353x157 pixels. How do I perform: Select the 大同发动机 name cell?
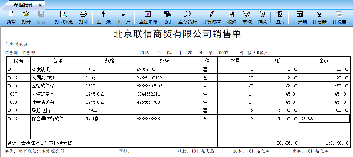click(x=58, y=78)
